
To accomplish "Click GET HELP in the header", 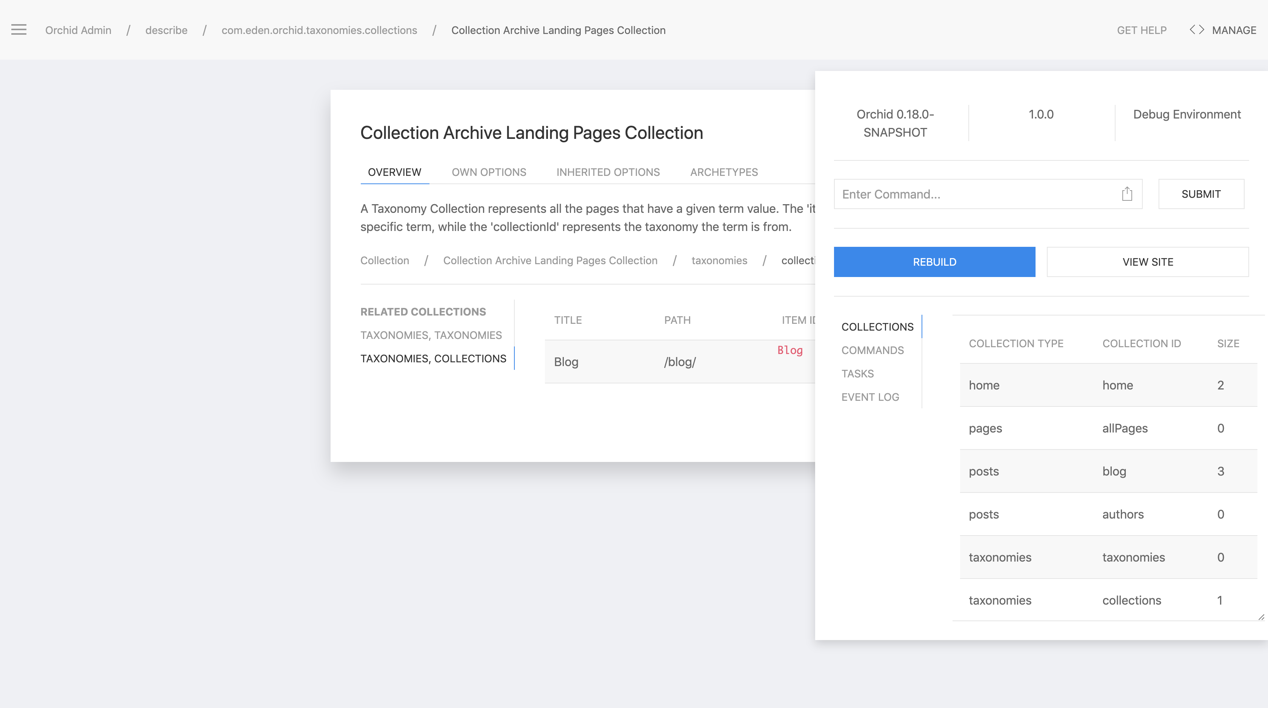I will point(1142,30).
